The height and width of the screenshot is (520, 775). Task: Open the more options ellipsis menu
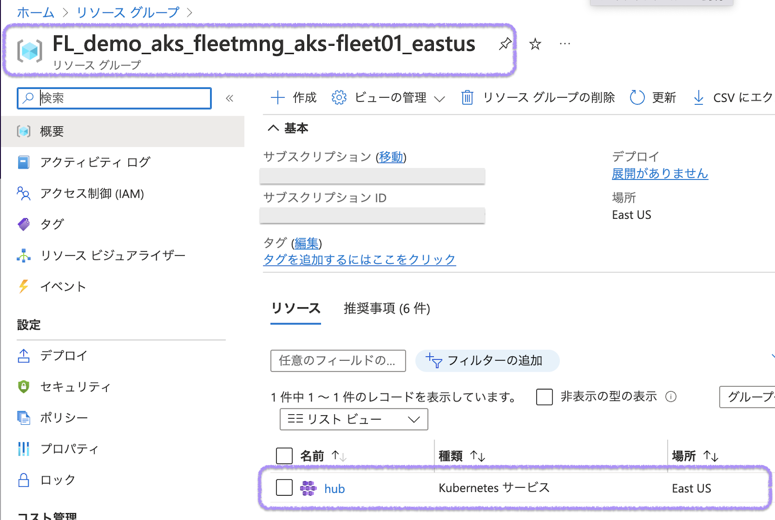pos(565,44)
